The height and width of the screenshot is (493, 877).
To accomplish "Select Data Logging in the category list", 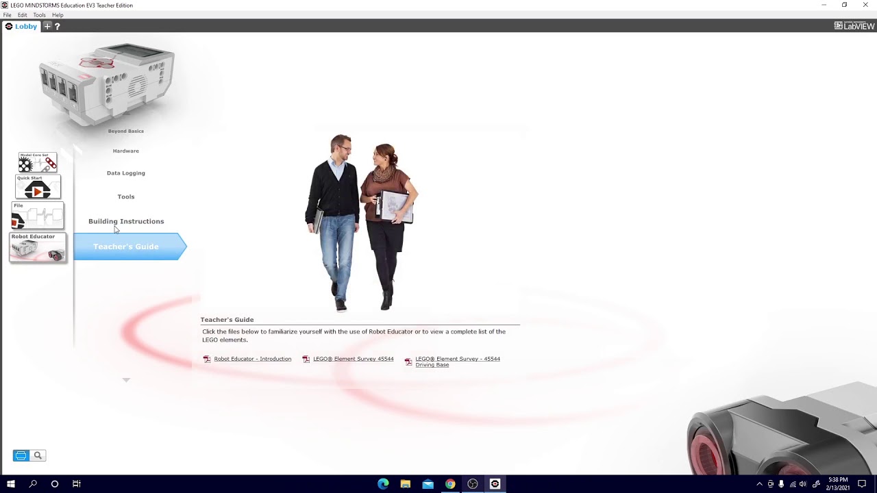I will (126, 173).
